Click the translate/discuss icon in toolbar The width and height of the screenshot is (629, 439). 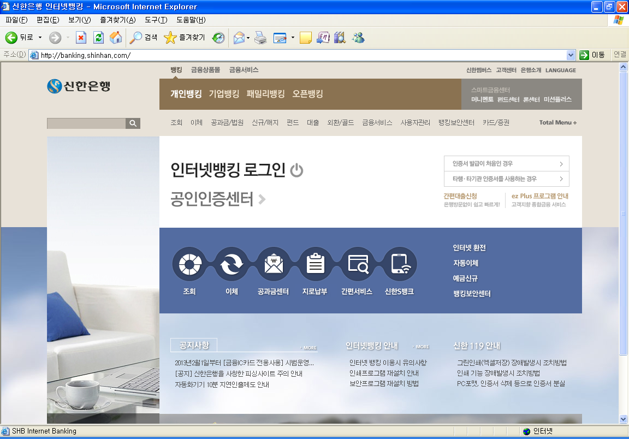coord(323,38)
